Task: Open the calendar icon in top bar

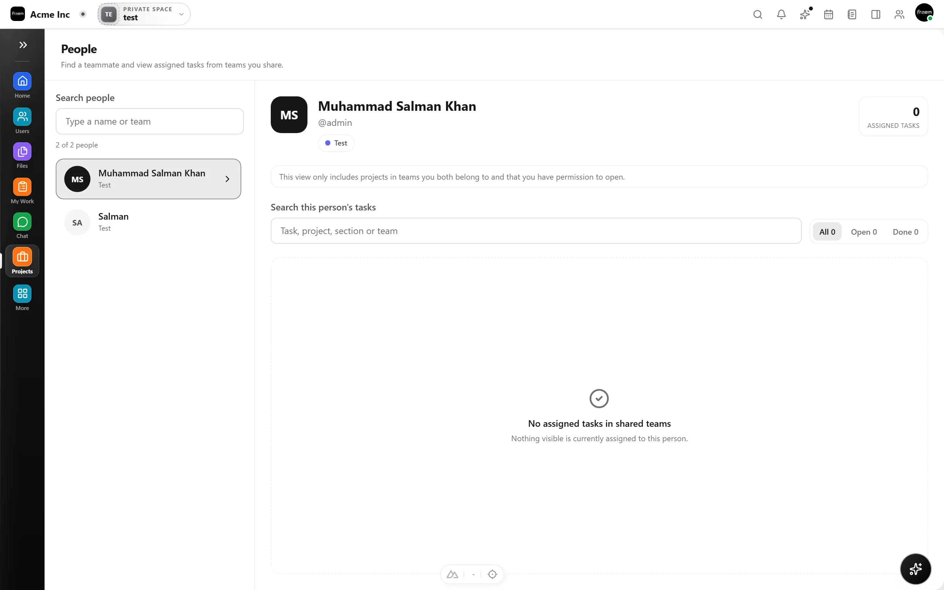Action: [x=829, y=14]
